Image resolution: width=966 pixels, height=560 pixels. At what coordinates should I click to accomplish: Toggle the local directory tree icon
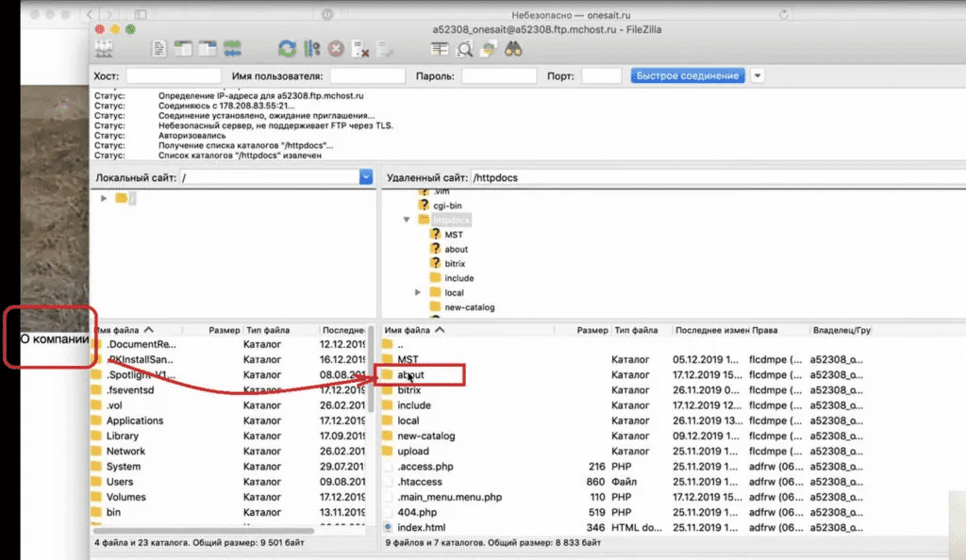point(183,49)
